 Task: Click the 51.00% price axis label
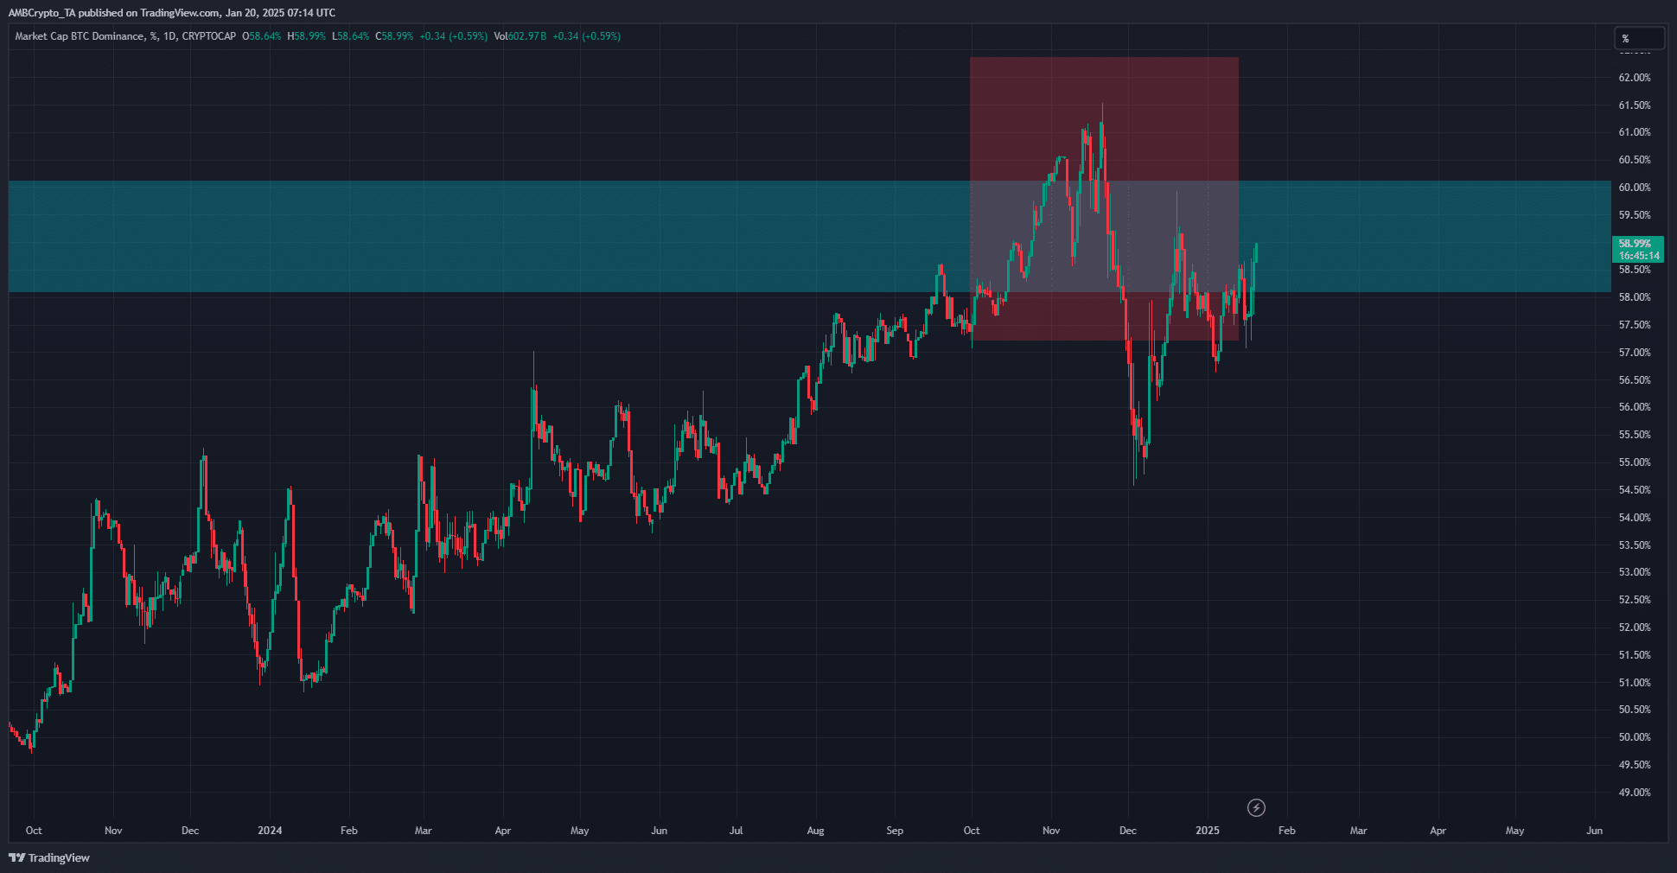pos(1635,683)
